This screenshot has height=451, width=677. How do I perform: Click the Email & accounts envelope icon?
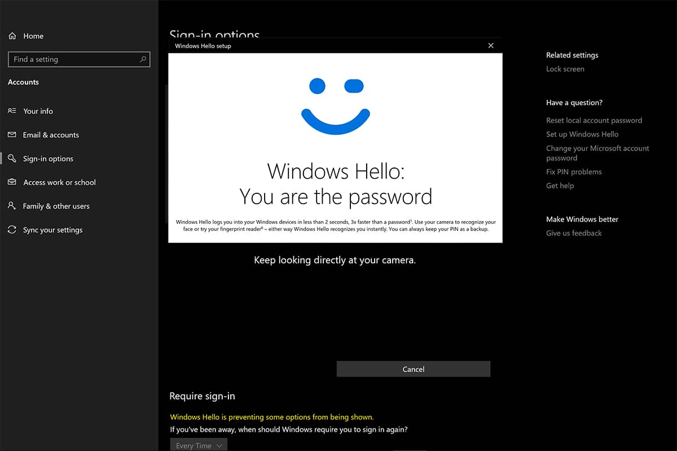tap(12, 135)
